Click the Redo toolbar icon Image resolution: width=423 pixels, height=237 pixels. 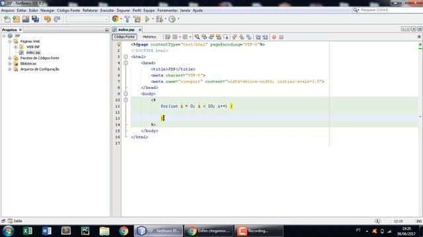tap(57, 19)
